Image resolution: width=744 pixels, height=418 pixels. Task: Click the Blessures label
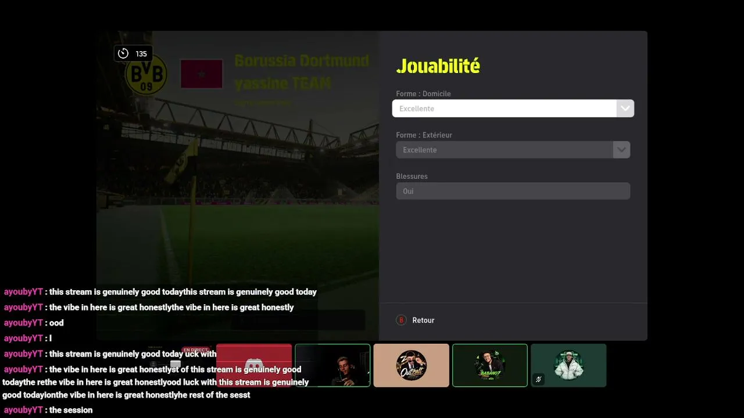click(412, 176)
